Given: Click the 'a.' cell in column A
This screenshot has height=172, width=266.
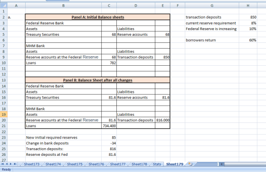Looking at the screenshot, I should 16,17.
